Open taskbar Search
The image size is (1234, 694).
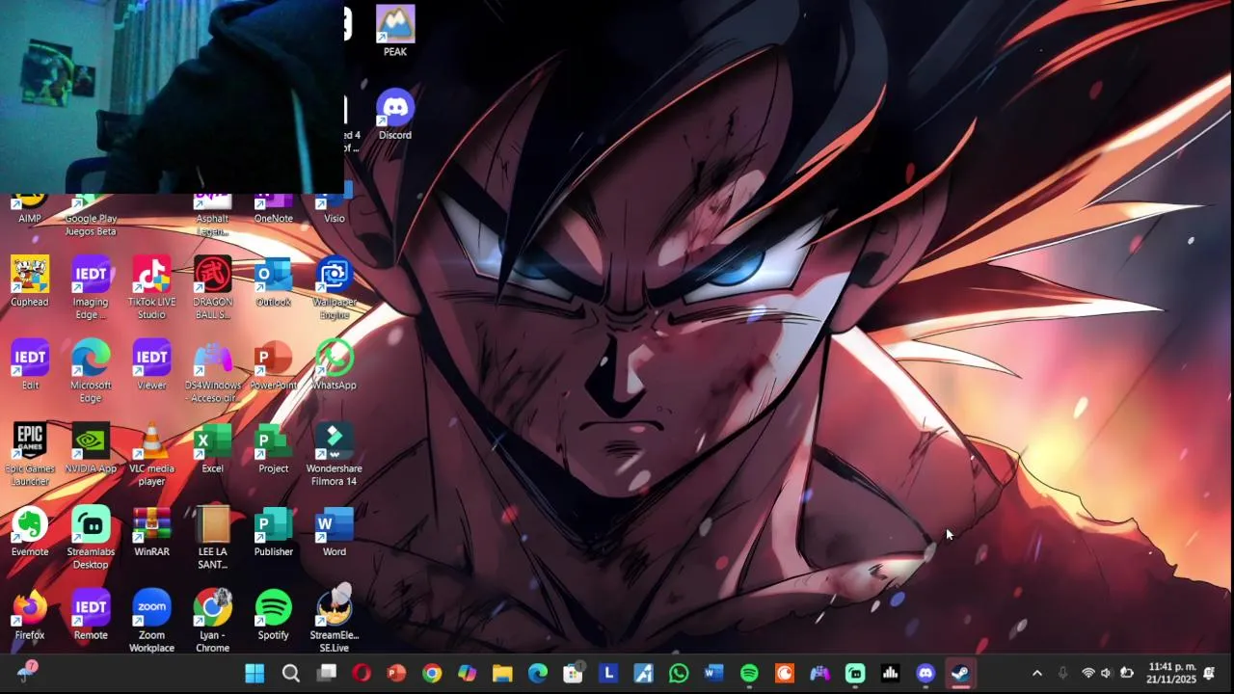click(290, 673)
